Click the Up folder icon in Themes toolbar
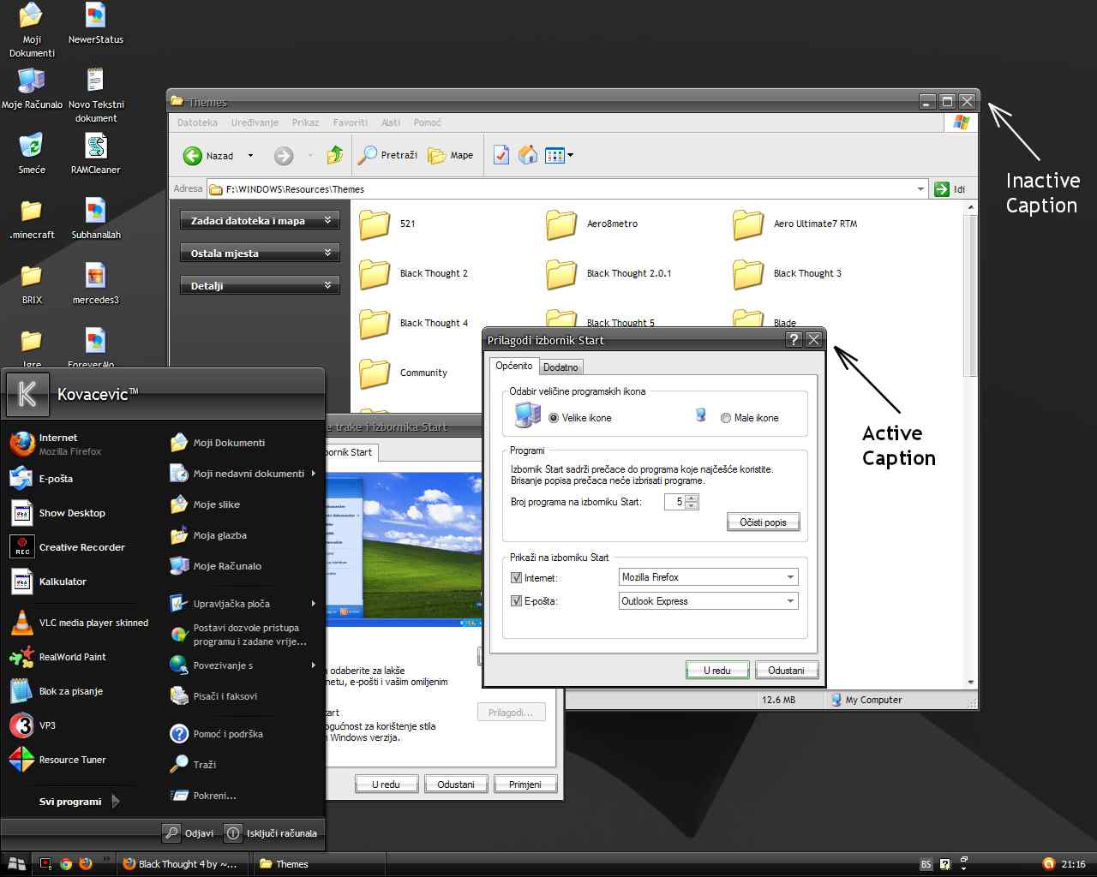This screenshot has height=877, width=1097. pyautogui.click(x=335, y=155)
